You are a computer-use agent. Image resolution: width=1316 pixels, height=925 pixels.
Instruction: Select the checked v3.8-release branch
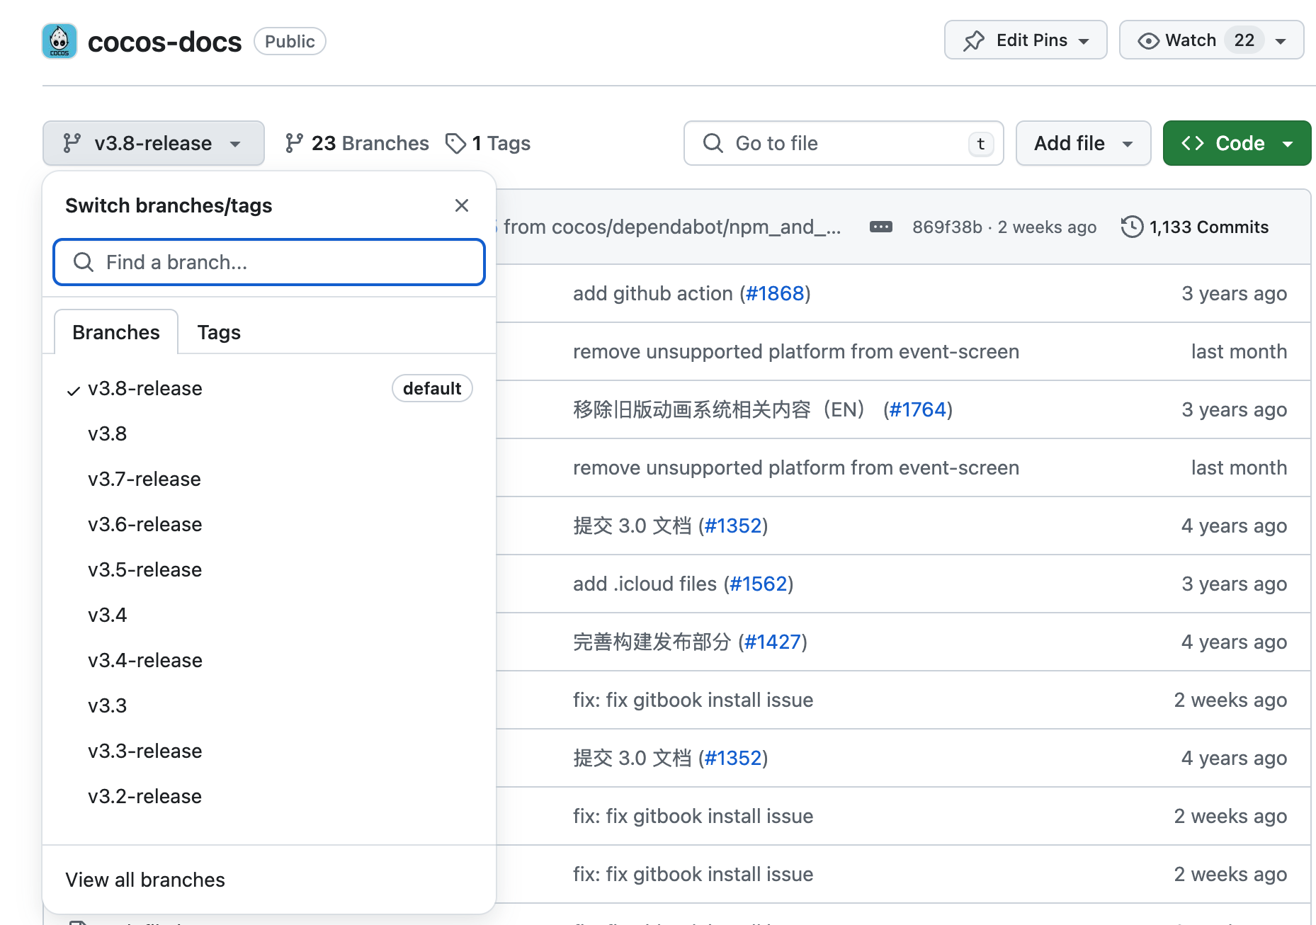click(145, 388)
